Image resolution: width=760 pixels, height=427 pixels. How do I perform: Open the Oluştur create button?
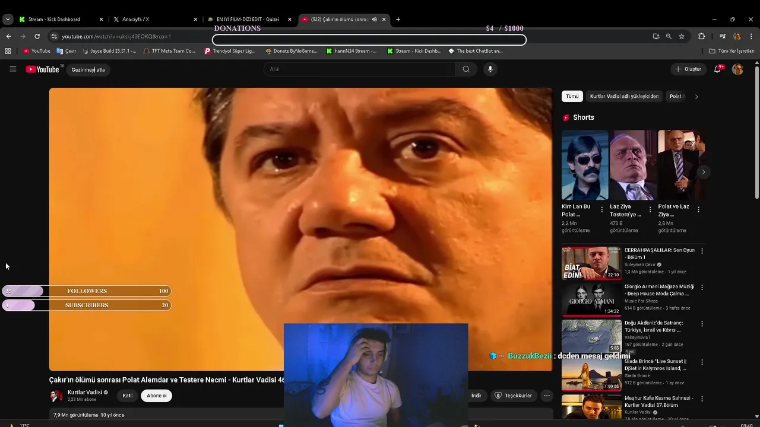pos(688,69)
